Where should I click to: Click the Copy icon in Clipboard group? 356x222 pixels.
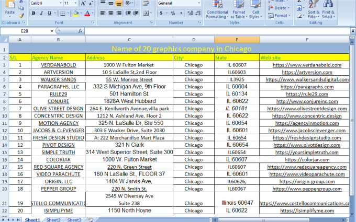[x=21, y=8]
